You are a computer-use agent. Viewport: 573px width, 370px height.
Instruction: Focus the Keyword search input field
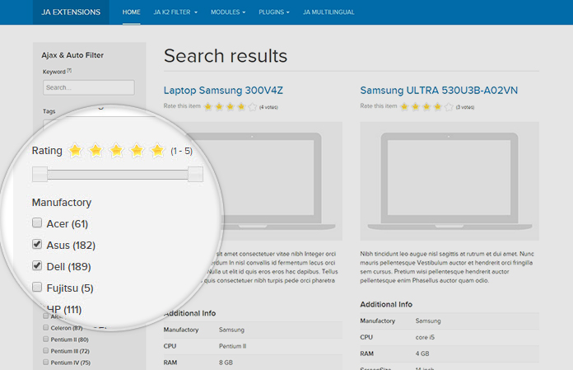tap(88, 87)
